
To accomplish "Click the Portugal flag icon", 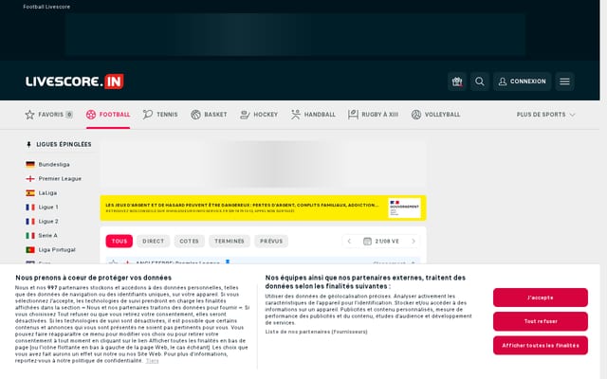I will (30, 250).
